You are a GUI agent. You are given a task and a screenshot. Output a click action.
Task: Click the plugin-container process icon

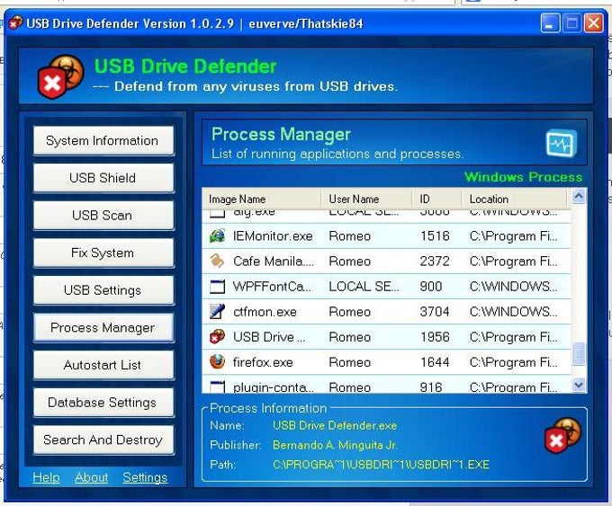click(x=217, y=386)
